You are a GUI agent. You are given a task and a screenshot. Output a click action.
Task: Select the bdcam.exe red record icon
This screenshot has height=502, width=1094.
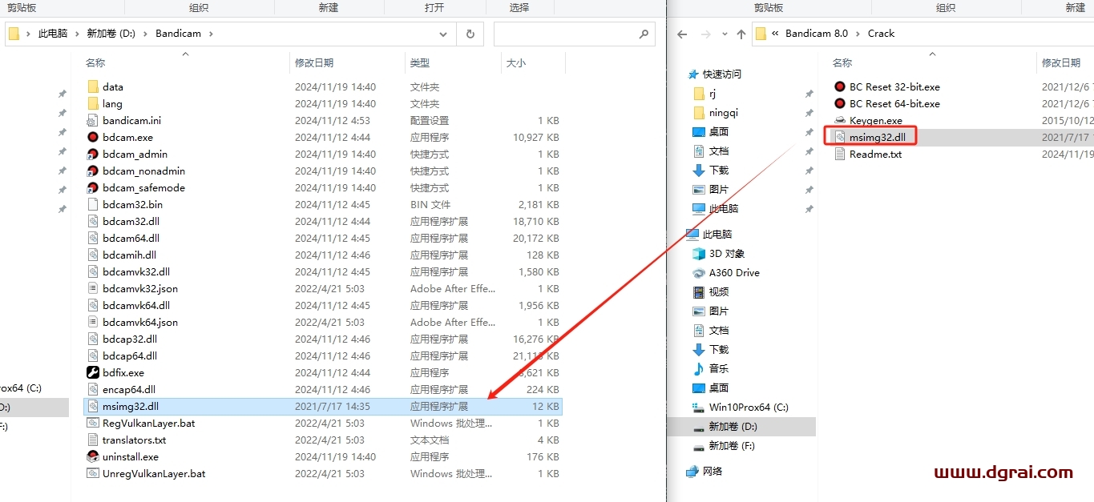click(x=92, y=137)
